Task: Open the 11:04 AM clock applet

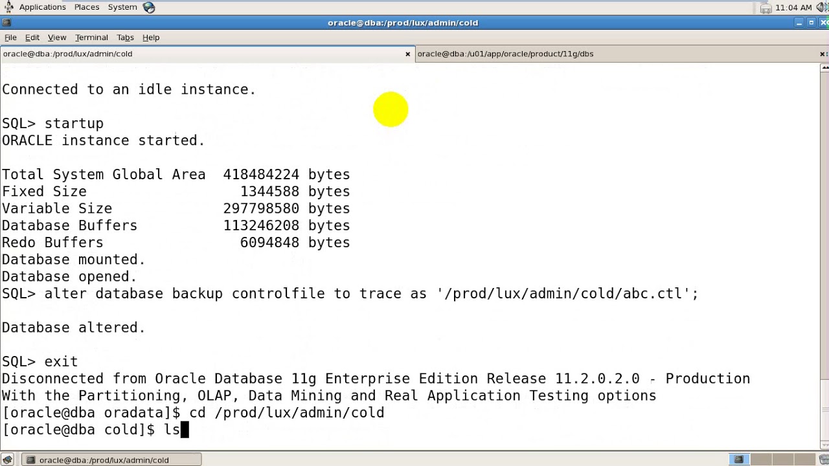Action: click(793, 8)
